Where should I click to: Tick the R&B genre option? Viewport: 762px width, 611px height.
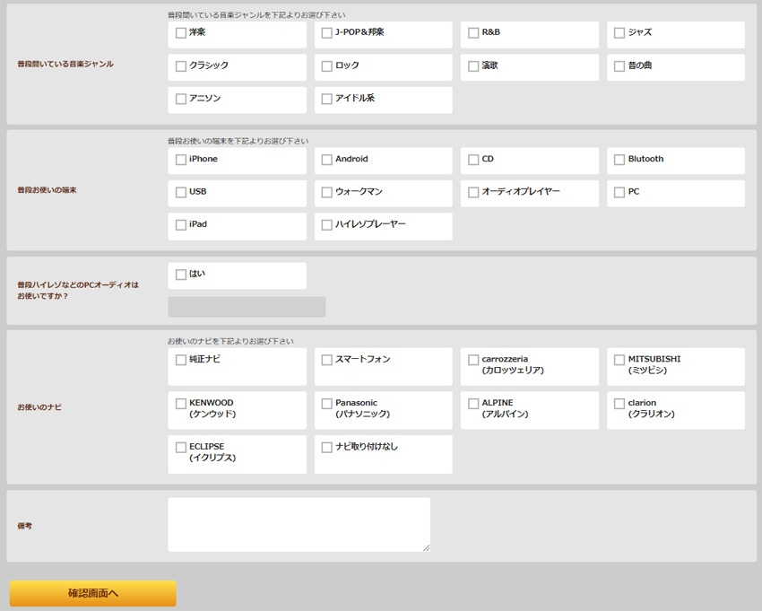pyautogui.click(x=473, y=33)
